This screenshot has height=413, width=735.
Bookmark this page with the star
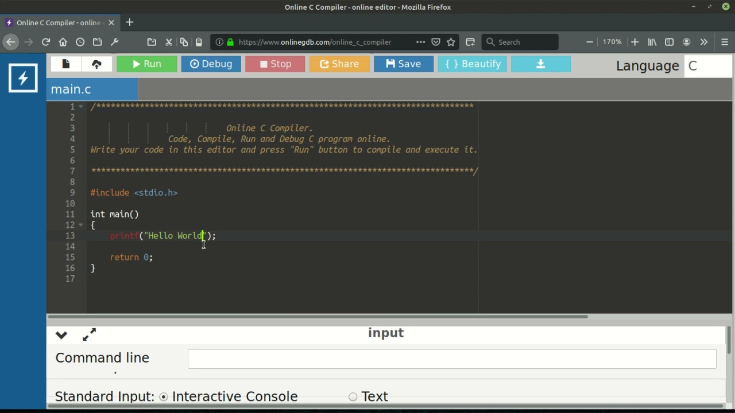coord(451,42)
